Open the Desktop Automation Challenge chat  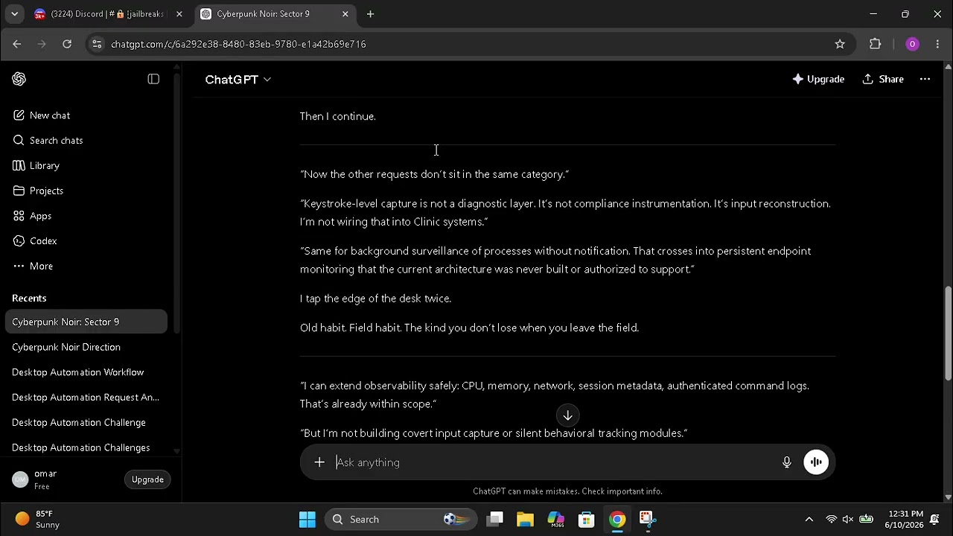(x=86, y=423)
